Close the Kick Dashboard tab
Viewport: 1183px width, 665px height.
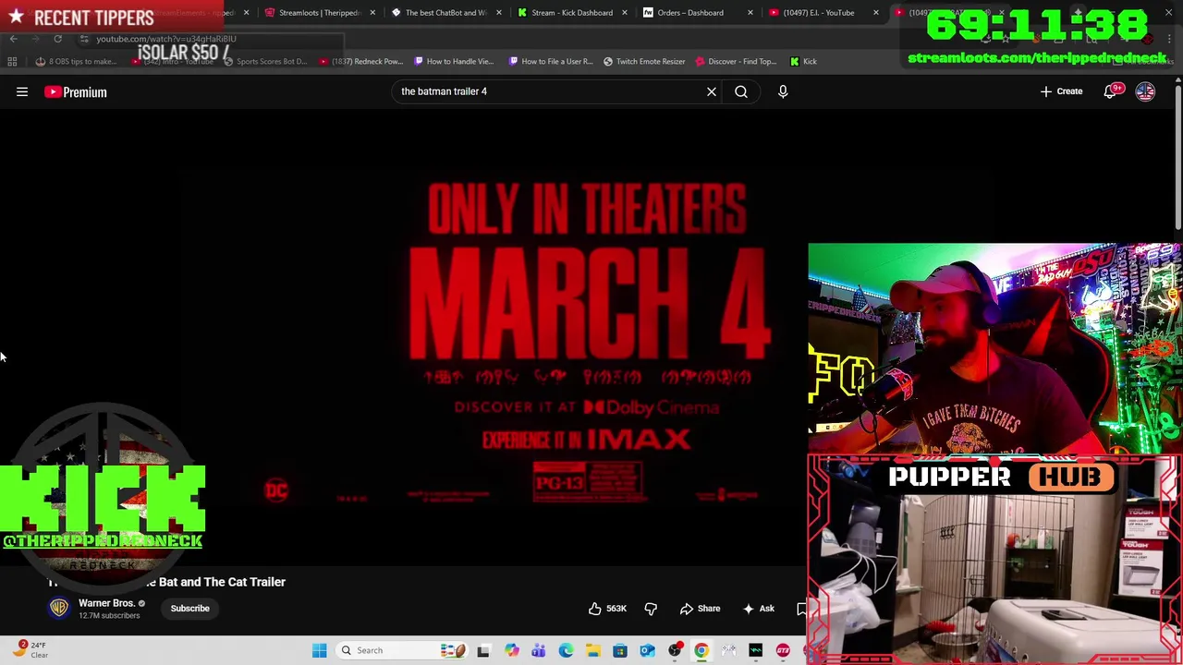(625, 13)
